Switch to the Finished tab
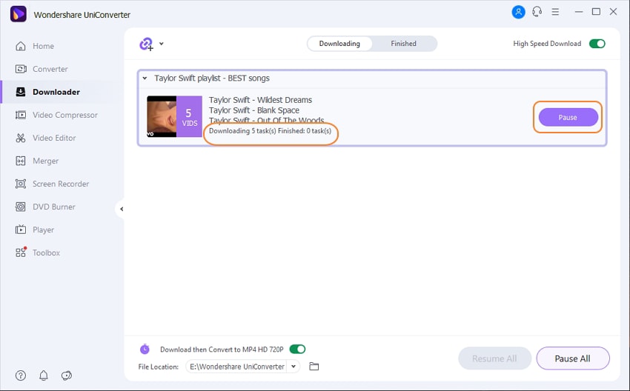Screen dimensions: 630x391 (403, 44)
